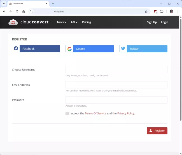Click the Facebook icon in sign-up button

16,49
